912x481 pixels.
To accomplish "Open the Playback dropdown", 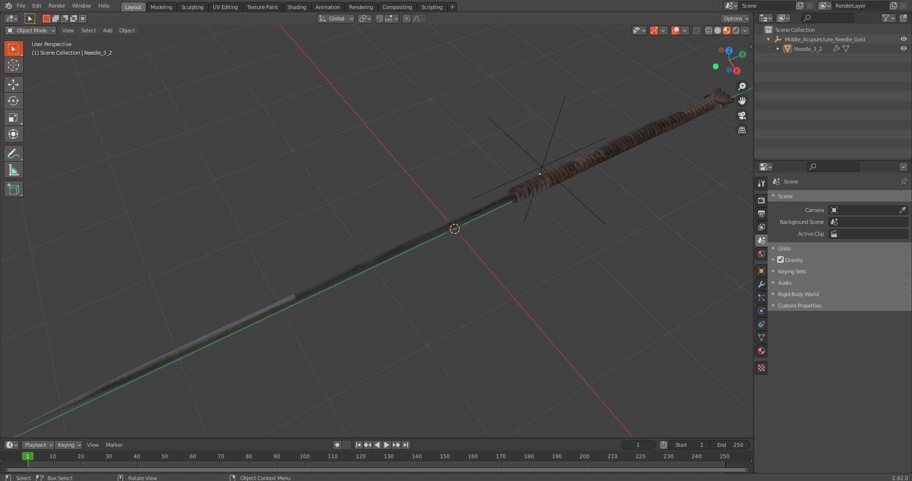I will [x=38, y=445].
